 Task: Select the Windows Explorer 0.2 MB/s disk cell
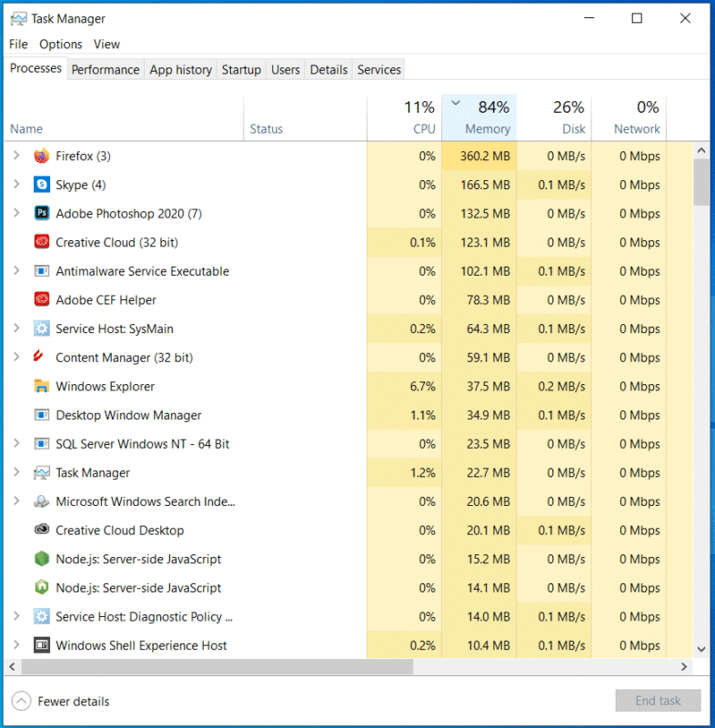coord(555,386)
